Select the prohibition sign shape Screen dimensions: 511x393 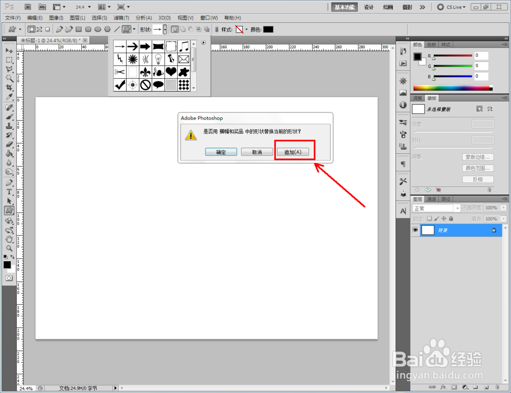coord(145,85)
